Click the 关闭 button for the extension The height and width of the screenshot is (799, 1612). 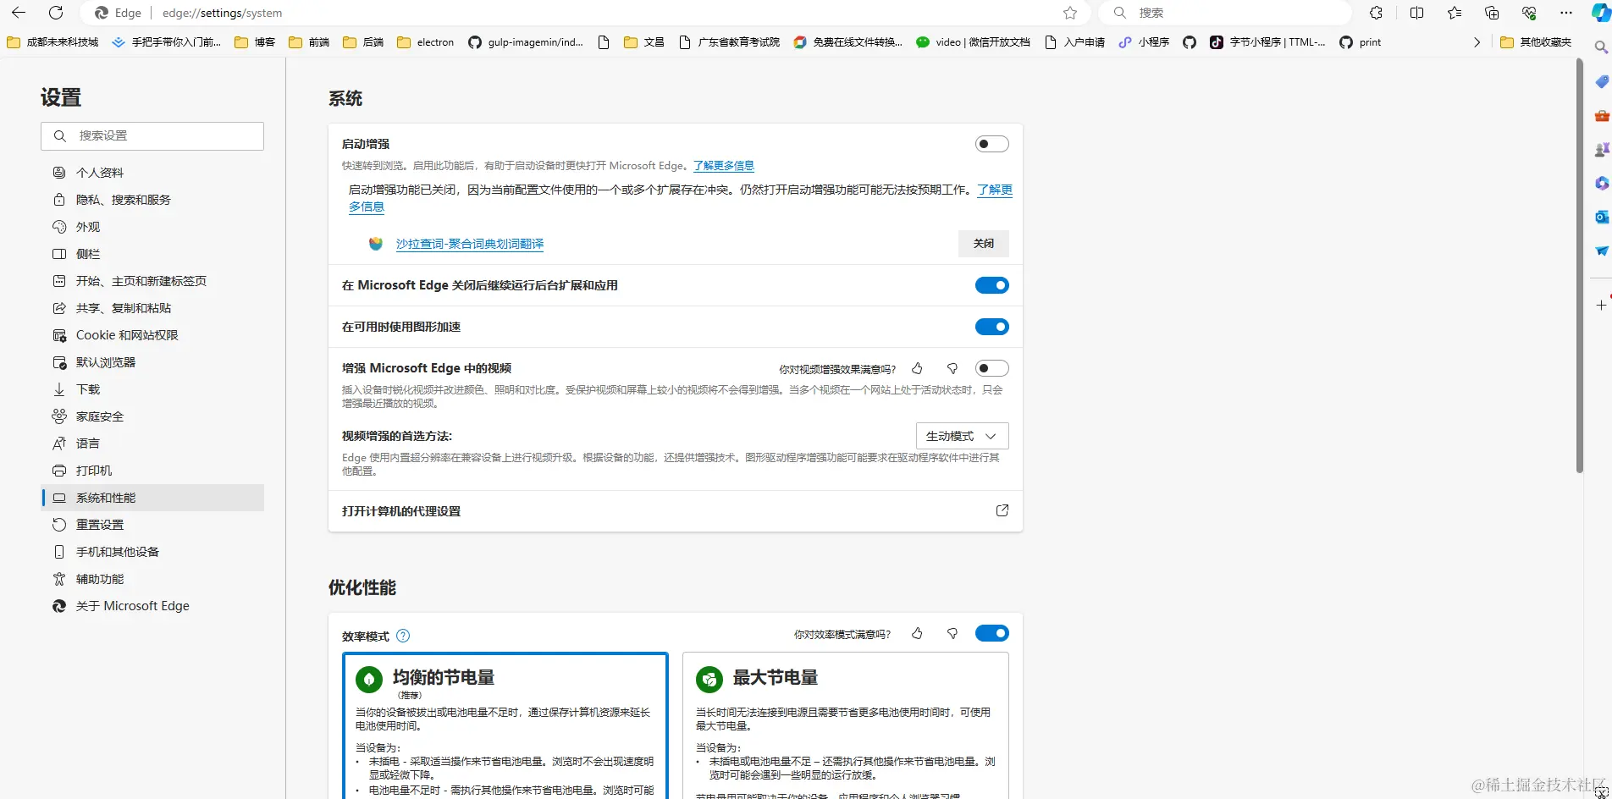[x=984, y=244]
